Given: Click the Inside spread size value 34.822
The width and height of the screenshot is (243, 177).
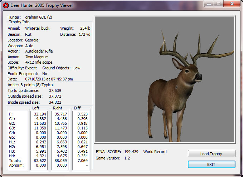Looking at the screenshot, I should point(55,103).
